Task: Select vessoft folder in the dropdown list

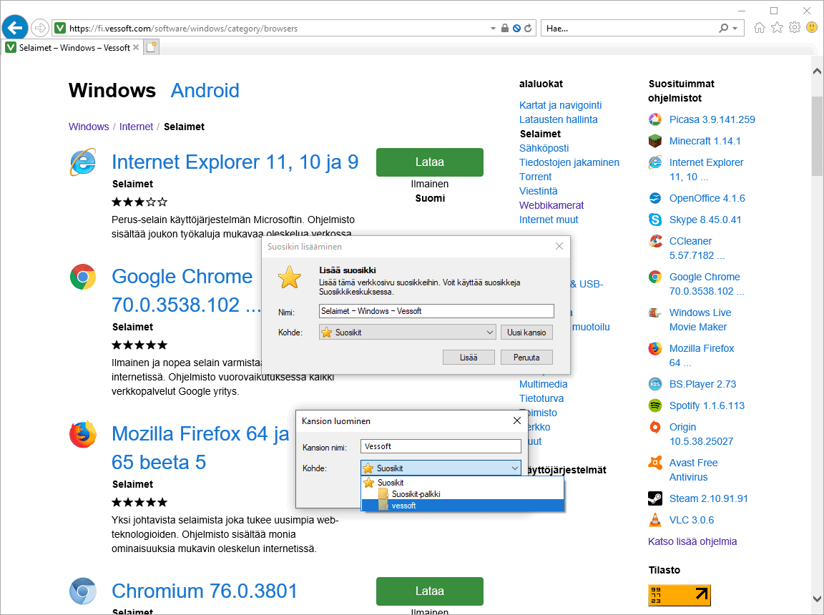Action: [x=463, y=506]
